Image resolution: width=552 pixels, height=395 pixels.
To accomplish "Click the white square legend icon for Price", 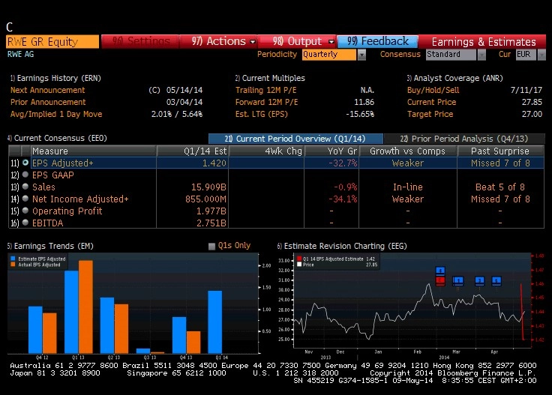I will [x=299, y=265].
